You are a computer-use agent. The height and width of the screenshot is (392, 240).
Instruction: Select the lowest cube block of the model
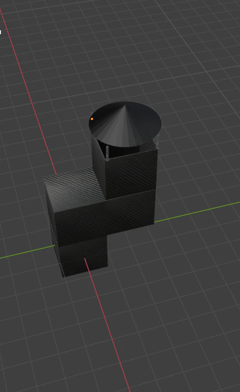(x=84, y=256)
